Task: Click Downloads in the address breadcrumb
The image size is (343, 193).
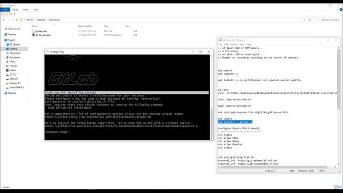Action: click(54, 20)
